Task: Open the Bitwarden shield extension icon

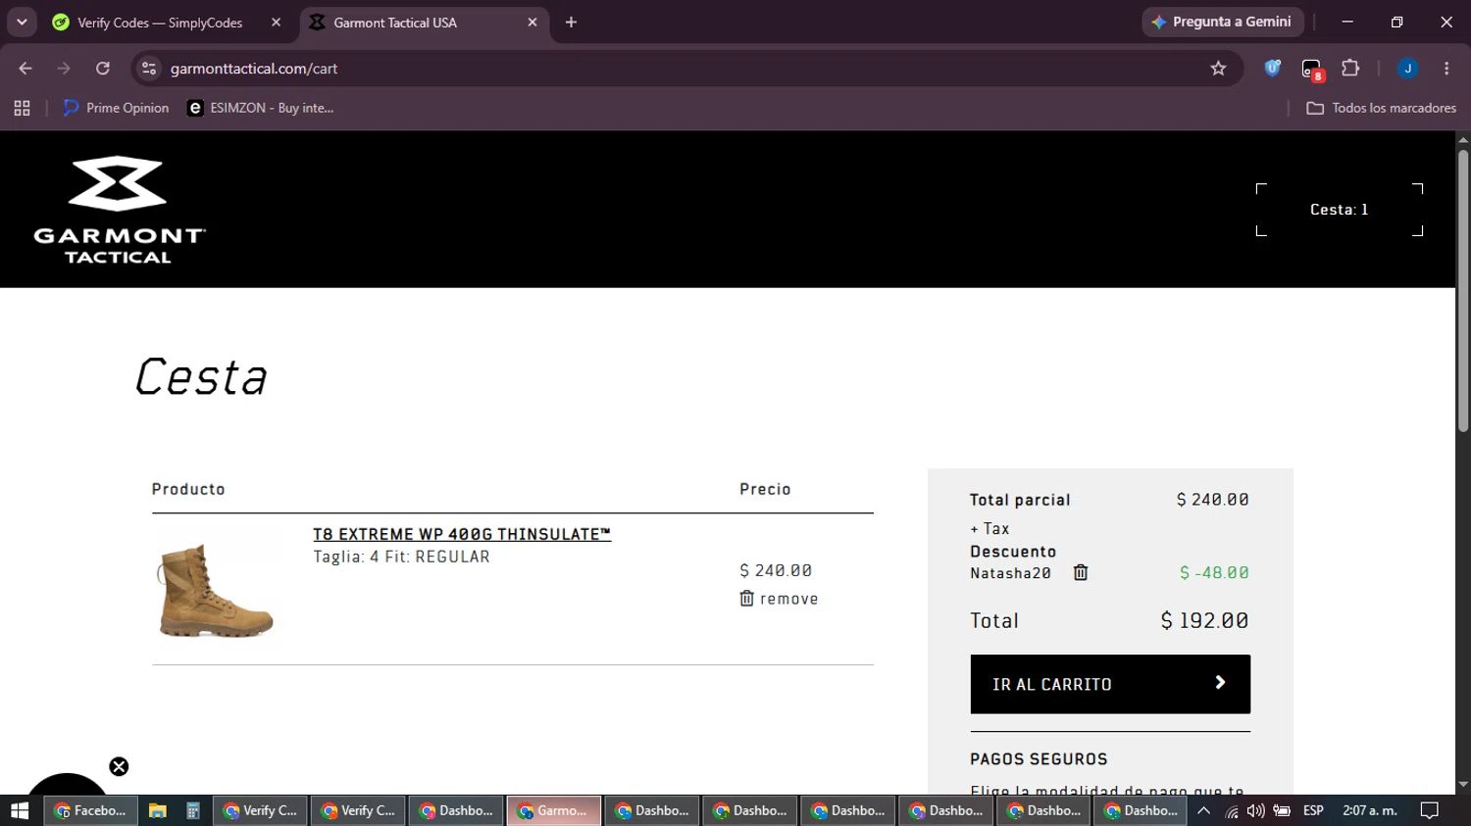Action: tap(1272, 69)
